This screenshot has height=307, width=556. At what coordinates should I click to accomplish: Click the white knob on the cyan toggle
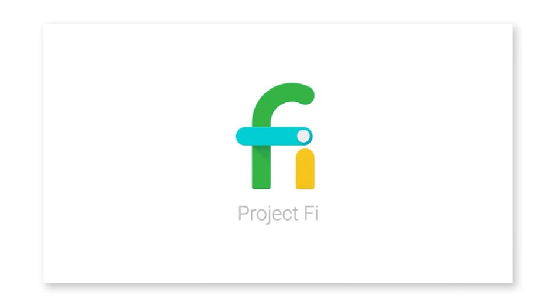click(x=303, y=136)
